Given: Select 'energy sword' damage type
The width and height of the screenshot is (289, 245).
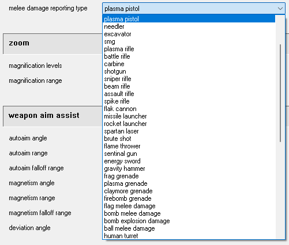Looking at the screenshot, I should pos(189,161).
